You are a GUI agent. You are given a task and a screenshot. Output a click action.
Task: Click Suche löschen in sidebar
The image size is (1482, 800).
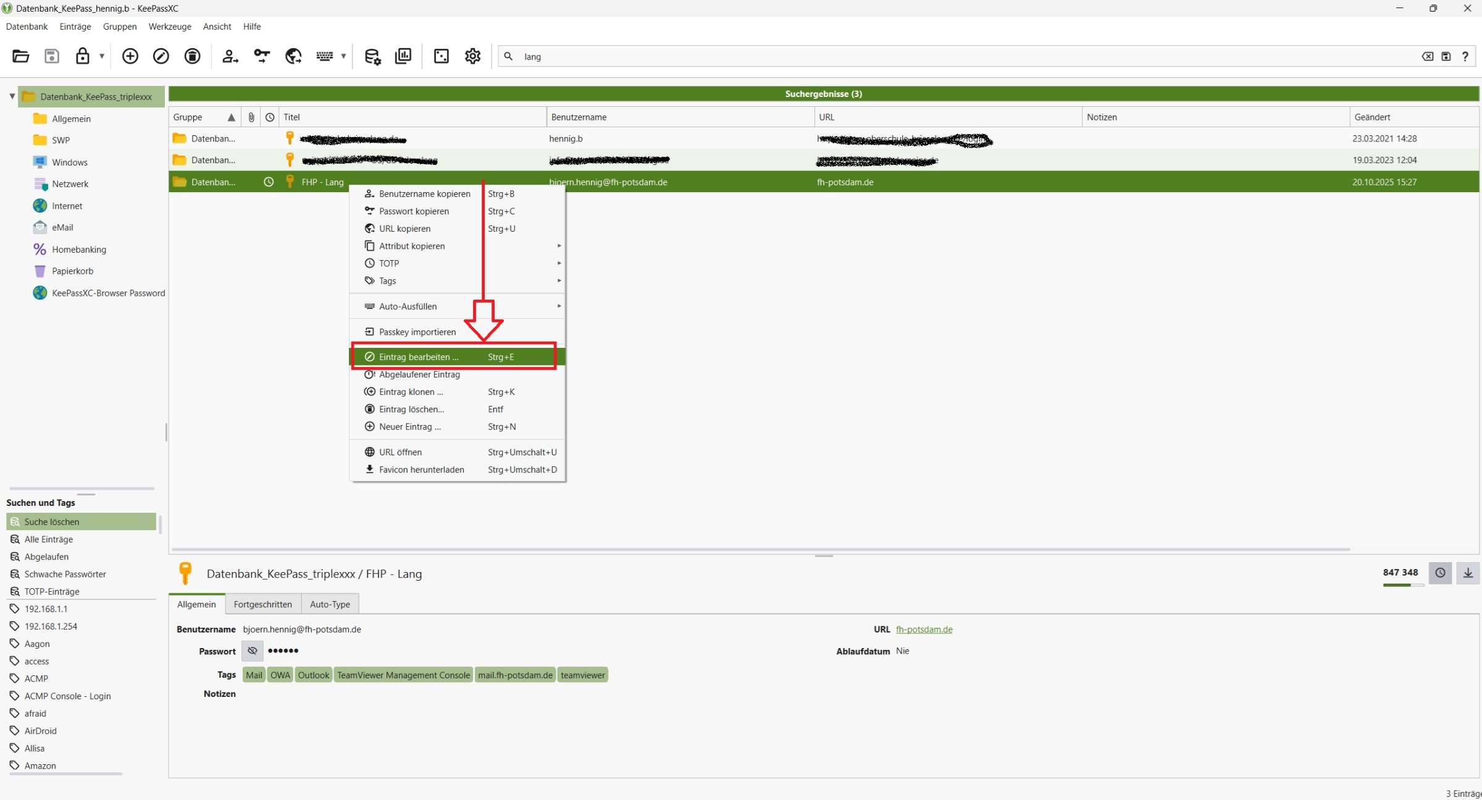point(52,522)
